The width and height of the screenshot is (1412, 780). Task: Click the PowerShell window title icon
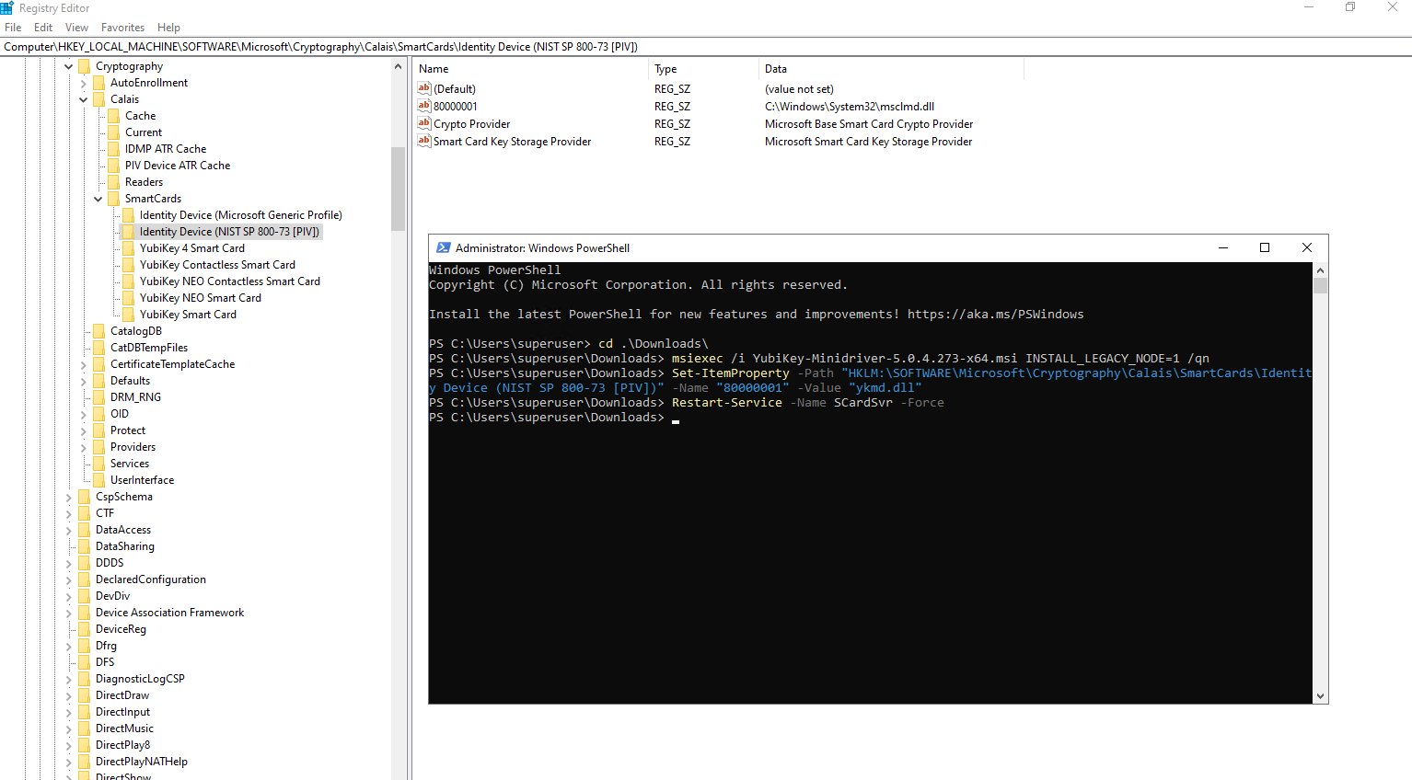[x=443, y=247]
